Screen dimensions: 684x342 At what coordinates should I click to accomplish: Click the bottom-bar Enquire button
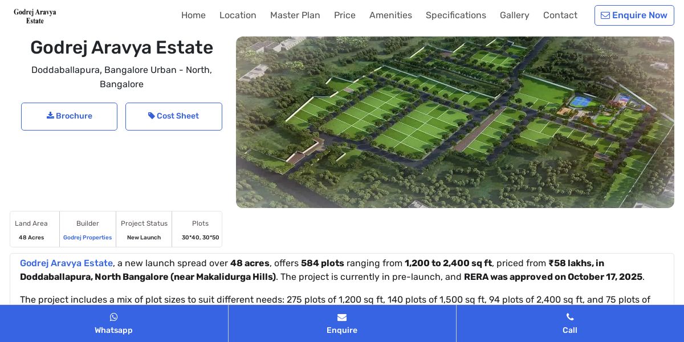[x=342, y=324]
